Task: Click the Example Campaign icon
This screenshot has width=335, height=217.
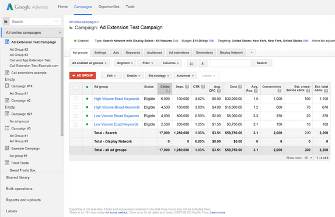Action: [x=7, y=148]
